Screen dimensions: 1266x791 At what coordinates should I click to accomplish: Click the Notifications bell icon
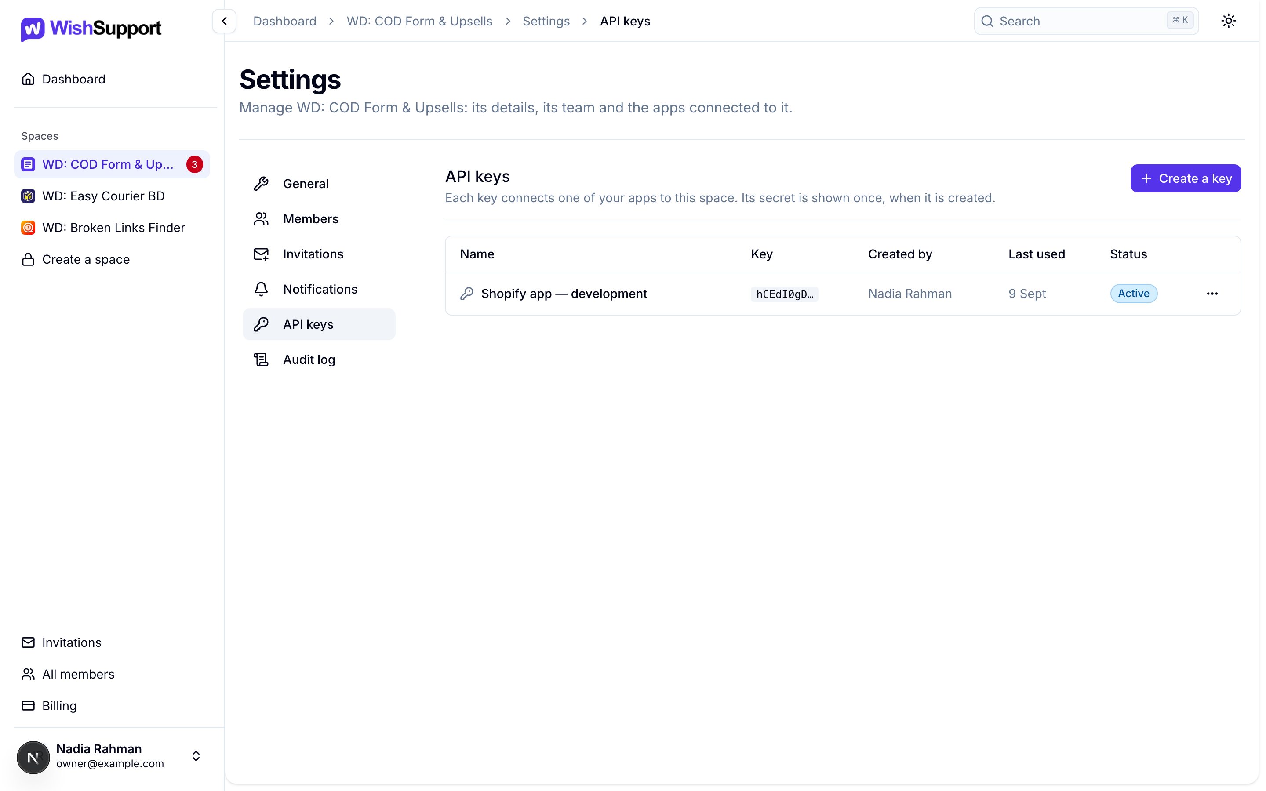pyautogui.click(x=261, y=289)
